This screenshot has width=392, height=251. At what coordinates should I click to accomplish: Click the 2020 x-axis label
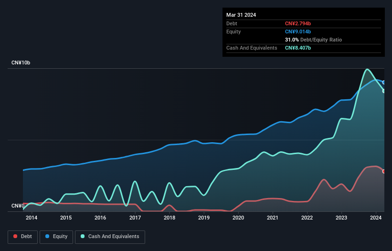(238, 218)
